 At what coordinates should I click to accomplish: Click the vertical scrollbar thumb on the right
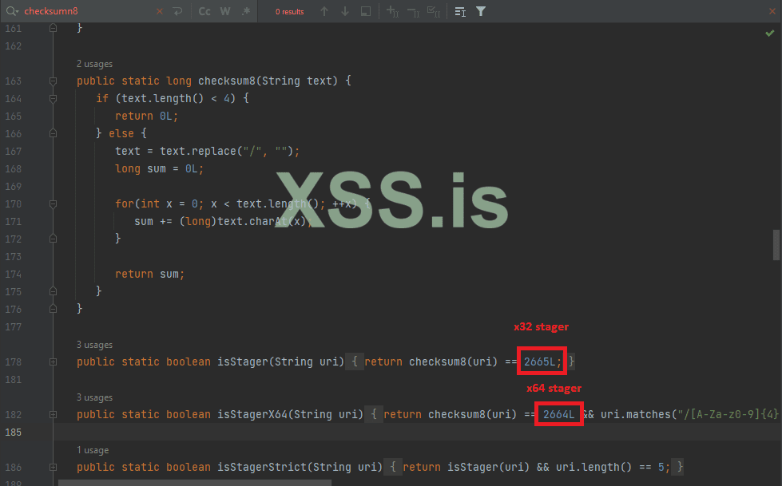776,245
